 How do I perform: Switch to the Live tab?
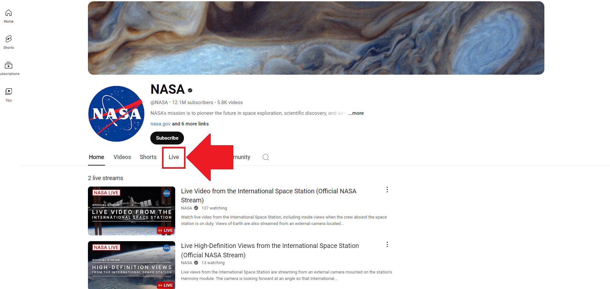tap(174, 157)
